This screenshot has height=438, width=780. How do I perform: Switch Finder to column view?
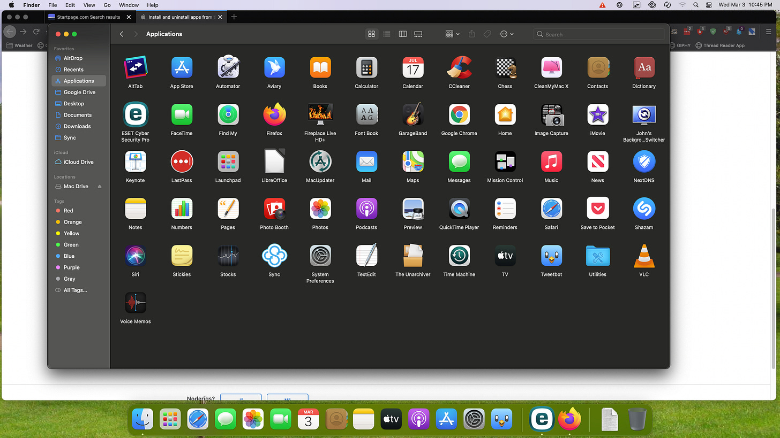tap(403, 34)
